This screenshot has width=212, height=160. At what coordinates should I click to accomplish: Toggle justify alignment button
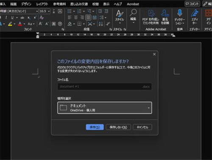click(x=89, y=17)
